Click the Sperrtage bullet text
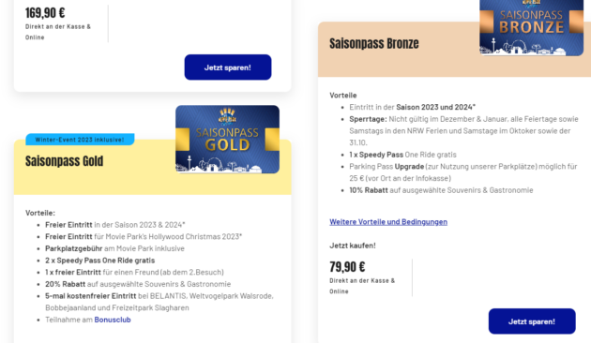Viewport: 591px width, 343px height. tap(463, 130)
